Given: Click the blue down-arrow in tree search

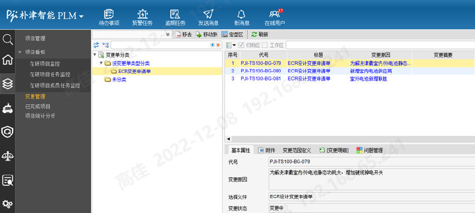Looking at the screenshot, I should point(212,45).
